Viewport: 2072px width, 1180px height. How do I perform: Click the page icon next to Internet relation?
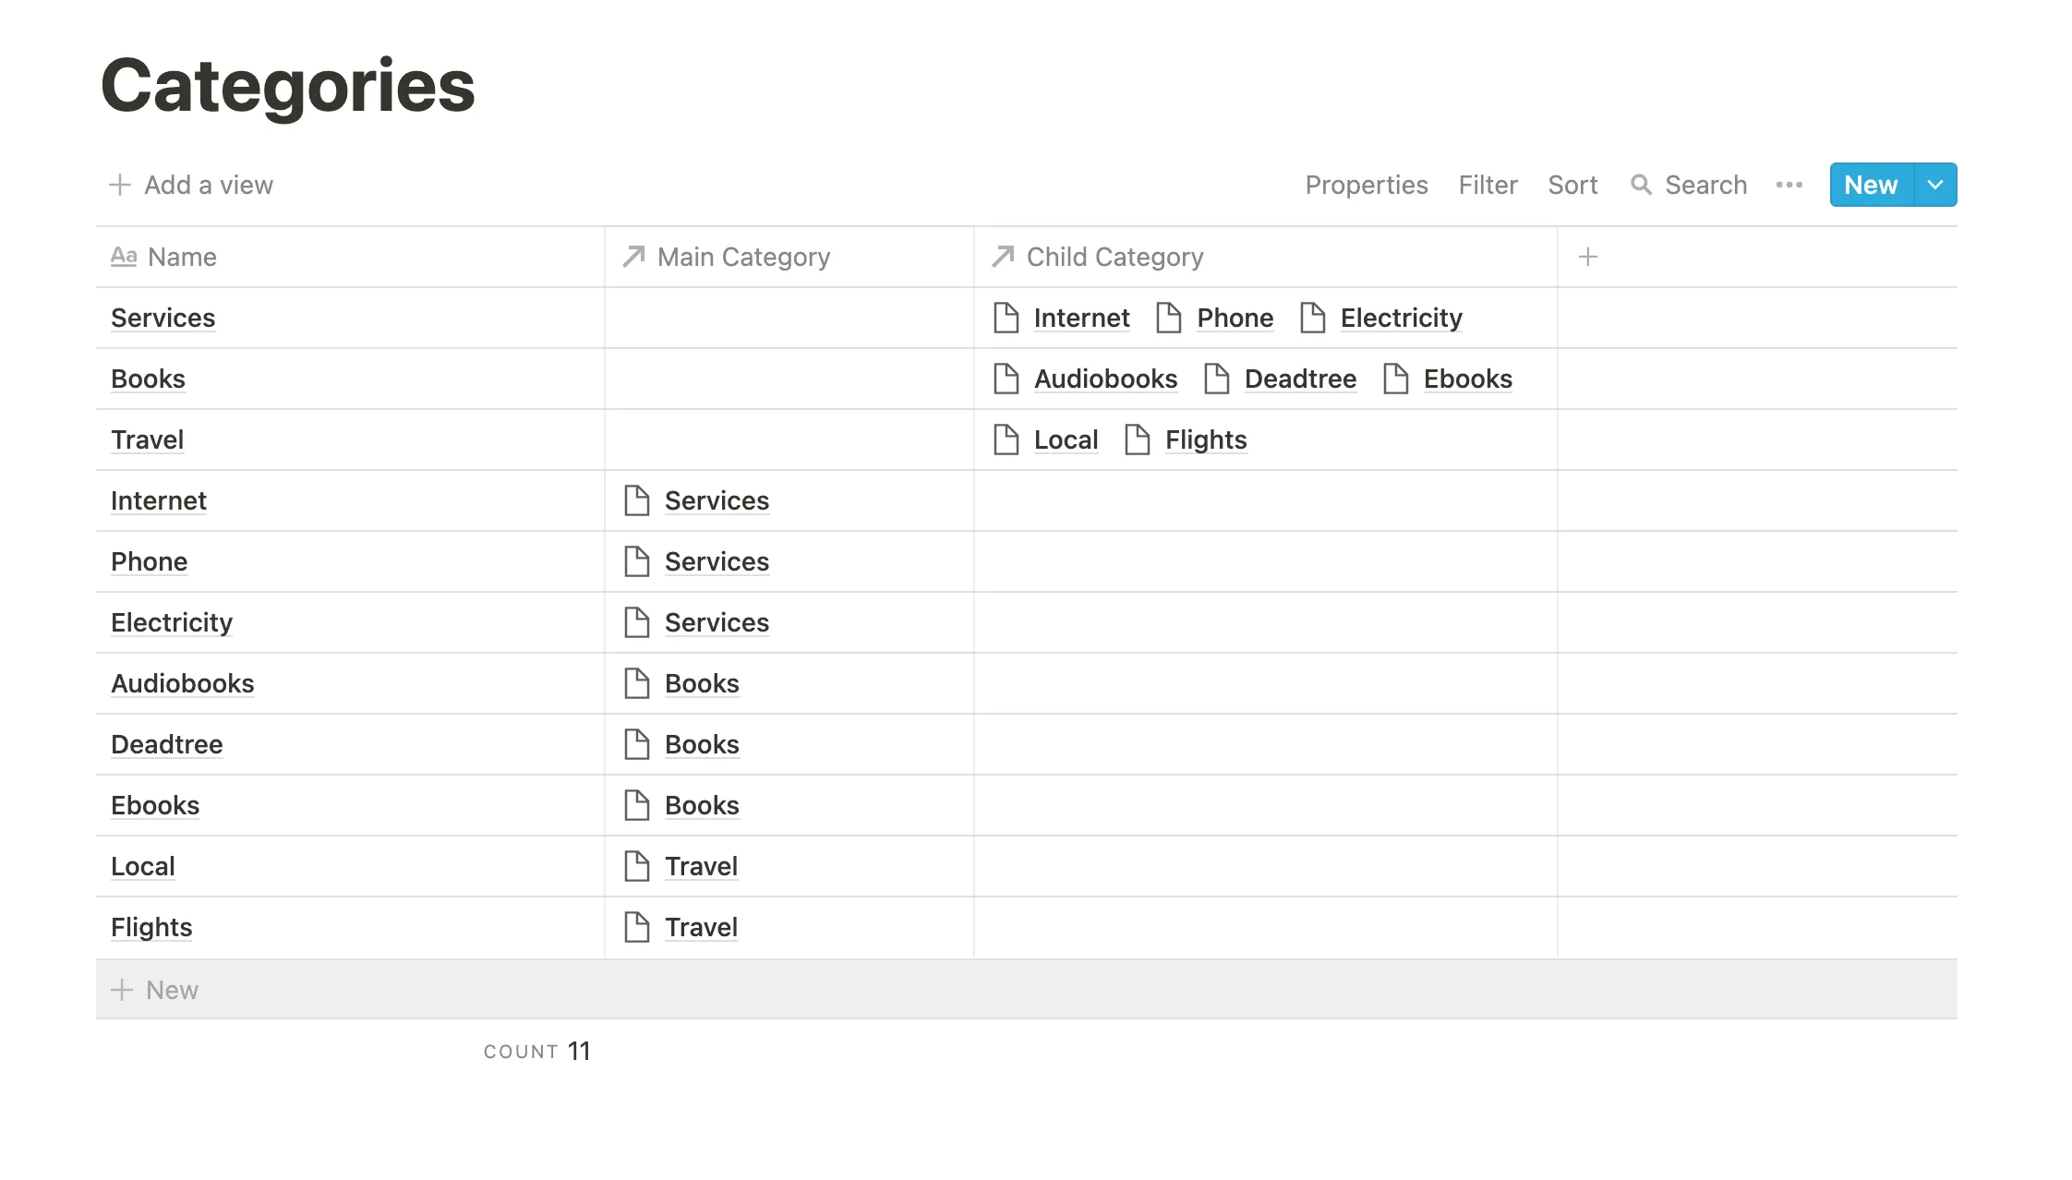point(1006,318)
